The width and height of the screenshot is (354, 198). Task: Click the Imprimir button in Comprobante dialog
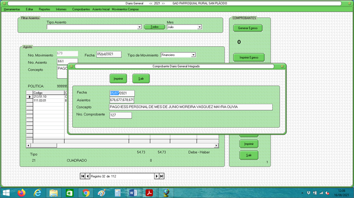118,79
